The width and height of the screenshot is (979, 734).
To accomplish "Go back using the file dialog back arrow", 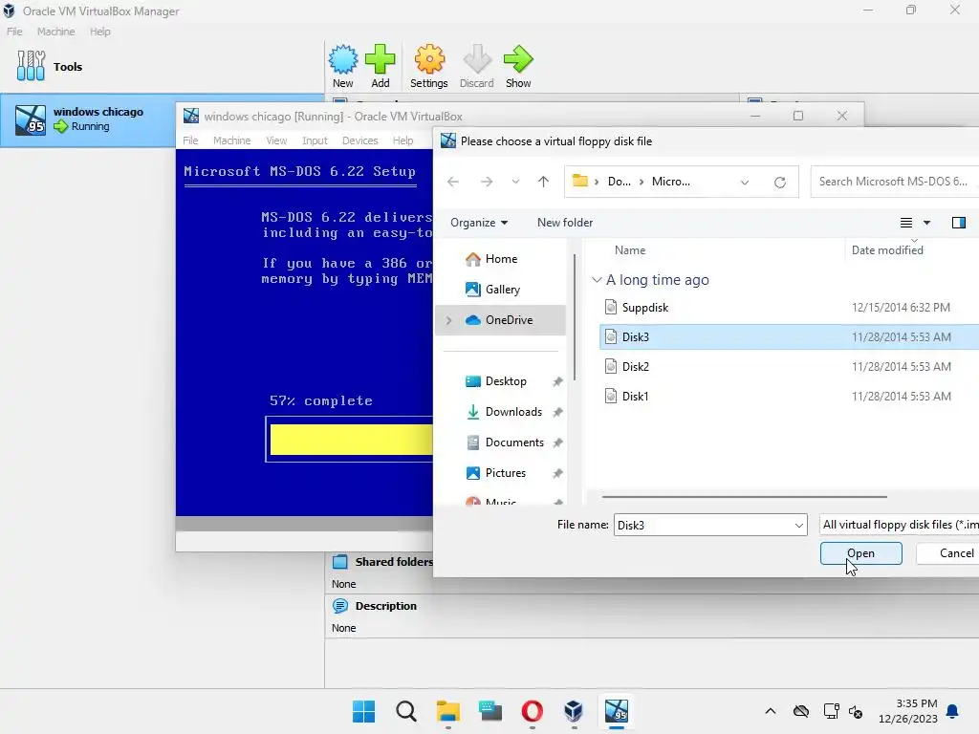I will [453, 182].
